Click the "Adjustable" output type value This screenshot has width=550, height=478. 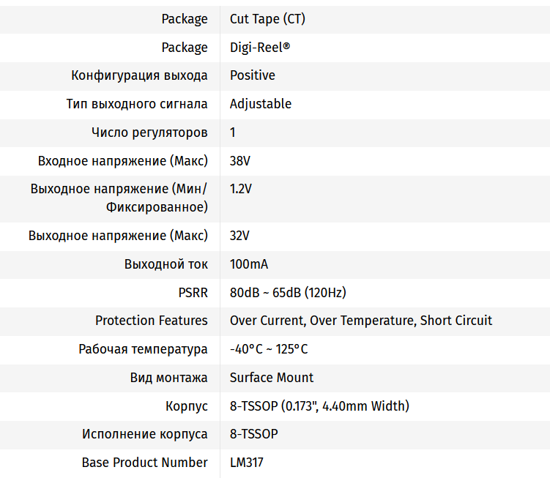261,104
